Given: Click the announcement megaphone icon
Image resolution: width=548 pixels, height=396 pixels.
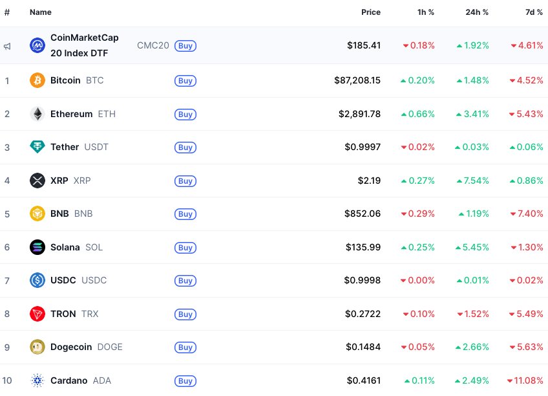Looking at the screenshot, I should pos(8,46).
